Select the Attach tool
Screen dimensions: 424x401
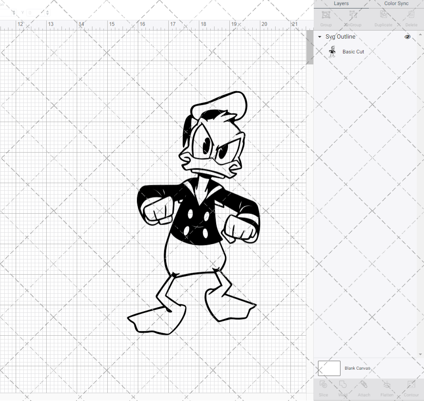(x=364, y=387)
